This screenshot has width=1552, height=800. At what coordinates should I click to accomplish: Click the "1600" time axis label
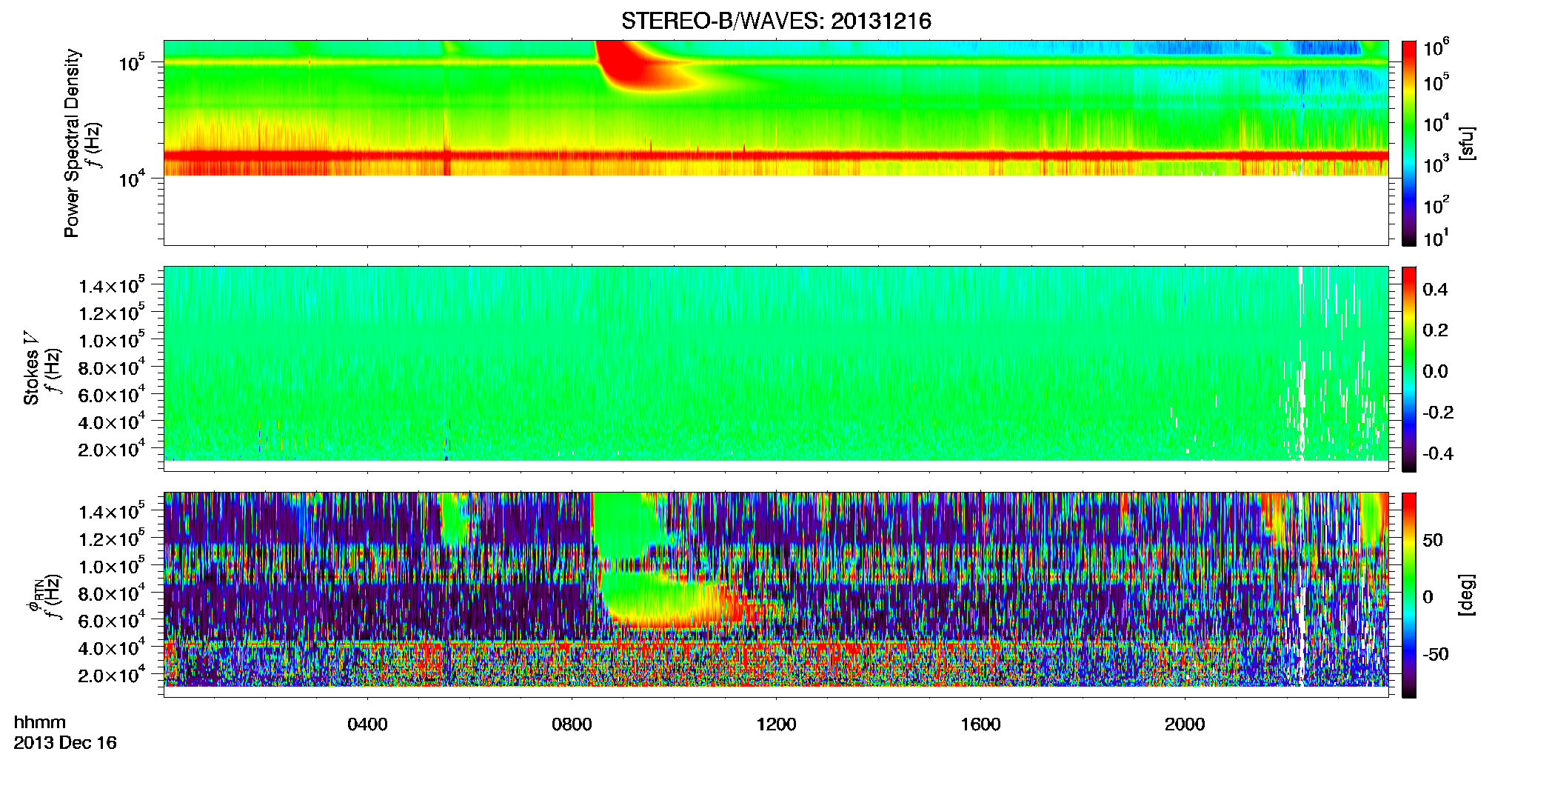click(980, 724)
